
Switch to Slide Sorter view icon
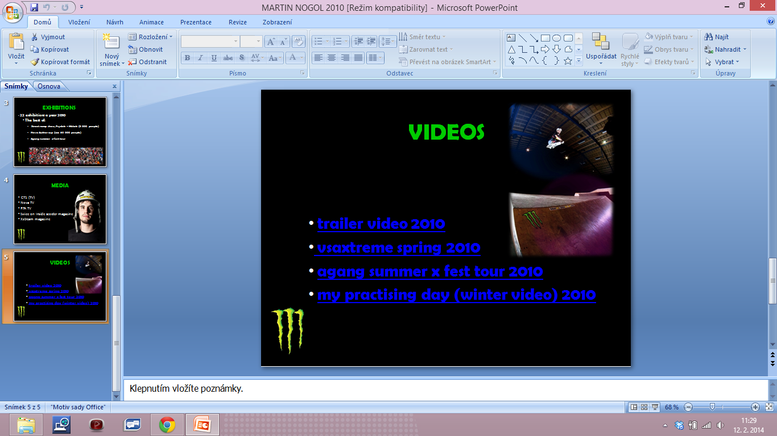tap(644, 407)
